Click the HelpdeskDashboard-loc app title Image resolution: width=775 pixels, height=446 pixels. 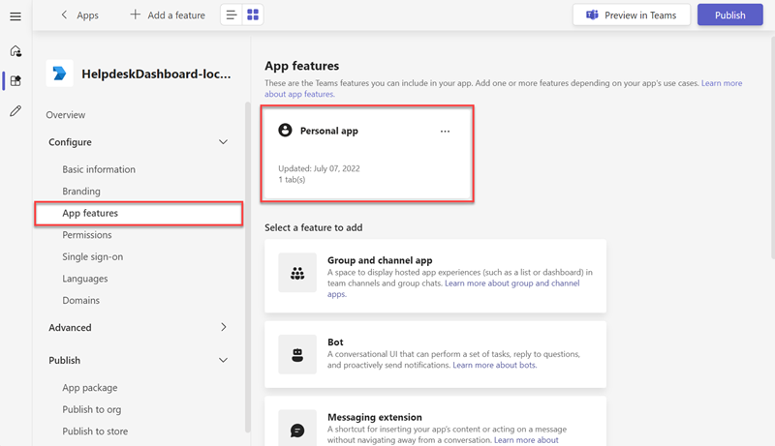[x=156, y=74]
